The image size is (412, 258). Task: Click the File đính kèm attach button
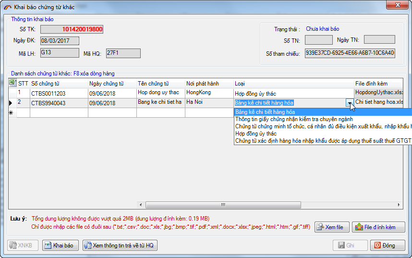click(x=378, y=227)
